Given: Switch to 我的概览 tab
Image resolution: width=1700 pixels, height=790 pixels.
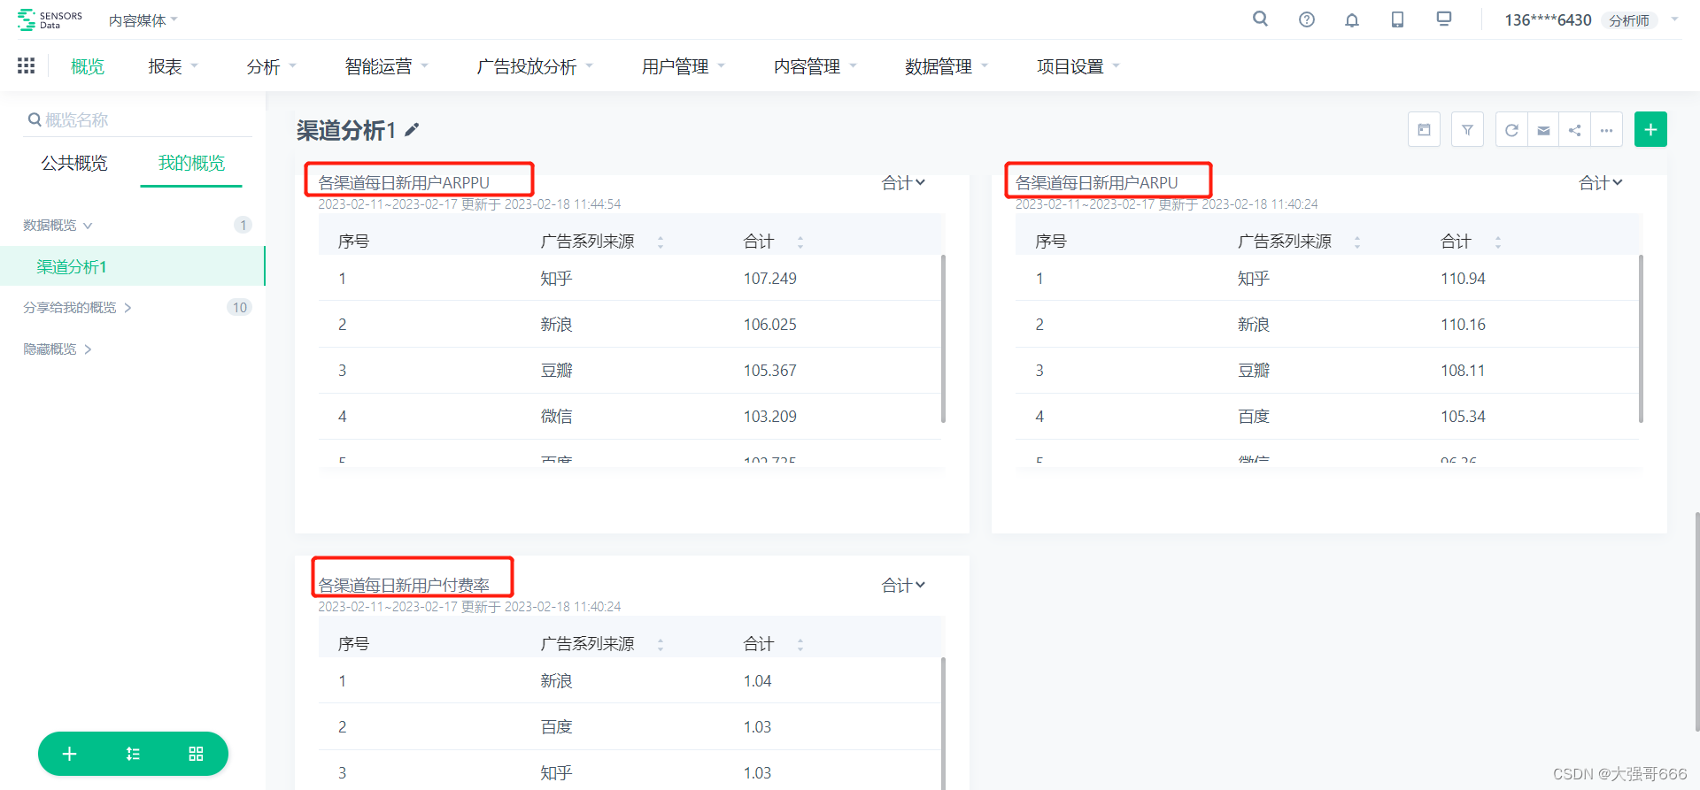Looking at the screenshot, I should tap(191, 163).
